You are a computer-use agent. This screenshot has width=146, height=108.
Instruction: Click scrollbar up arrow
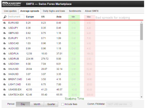(x=142, y=22)
